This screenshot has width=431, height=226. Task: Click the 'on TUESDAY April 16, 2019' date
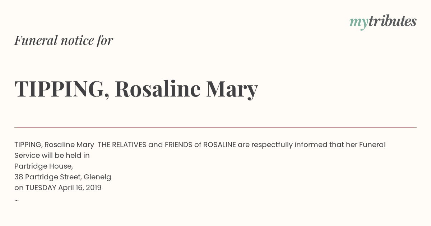pyautogui.click(x=58, y=188)
